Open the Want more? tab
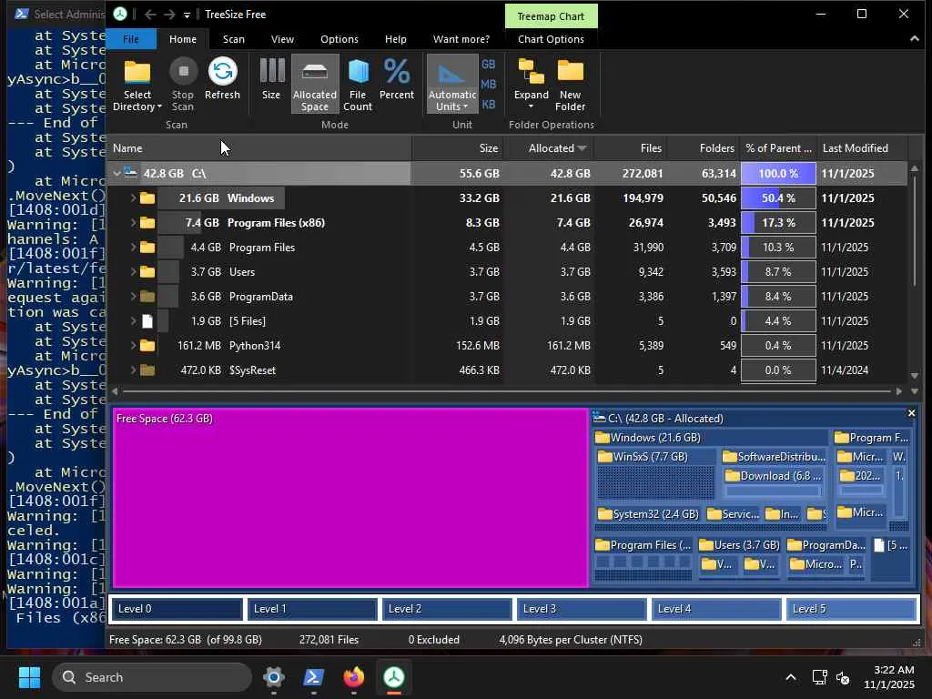This screenshot has width=932, height=699. tap(461, 39)
